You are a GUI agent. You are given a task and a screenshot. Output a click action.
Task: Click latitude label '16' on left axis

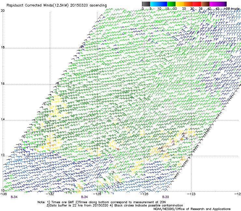3,83
